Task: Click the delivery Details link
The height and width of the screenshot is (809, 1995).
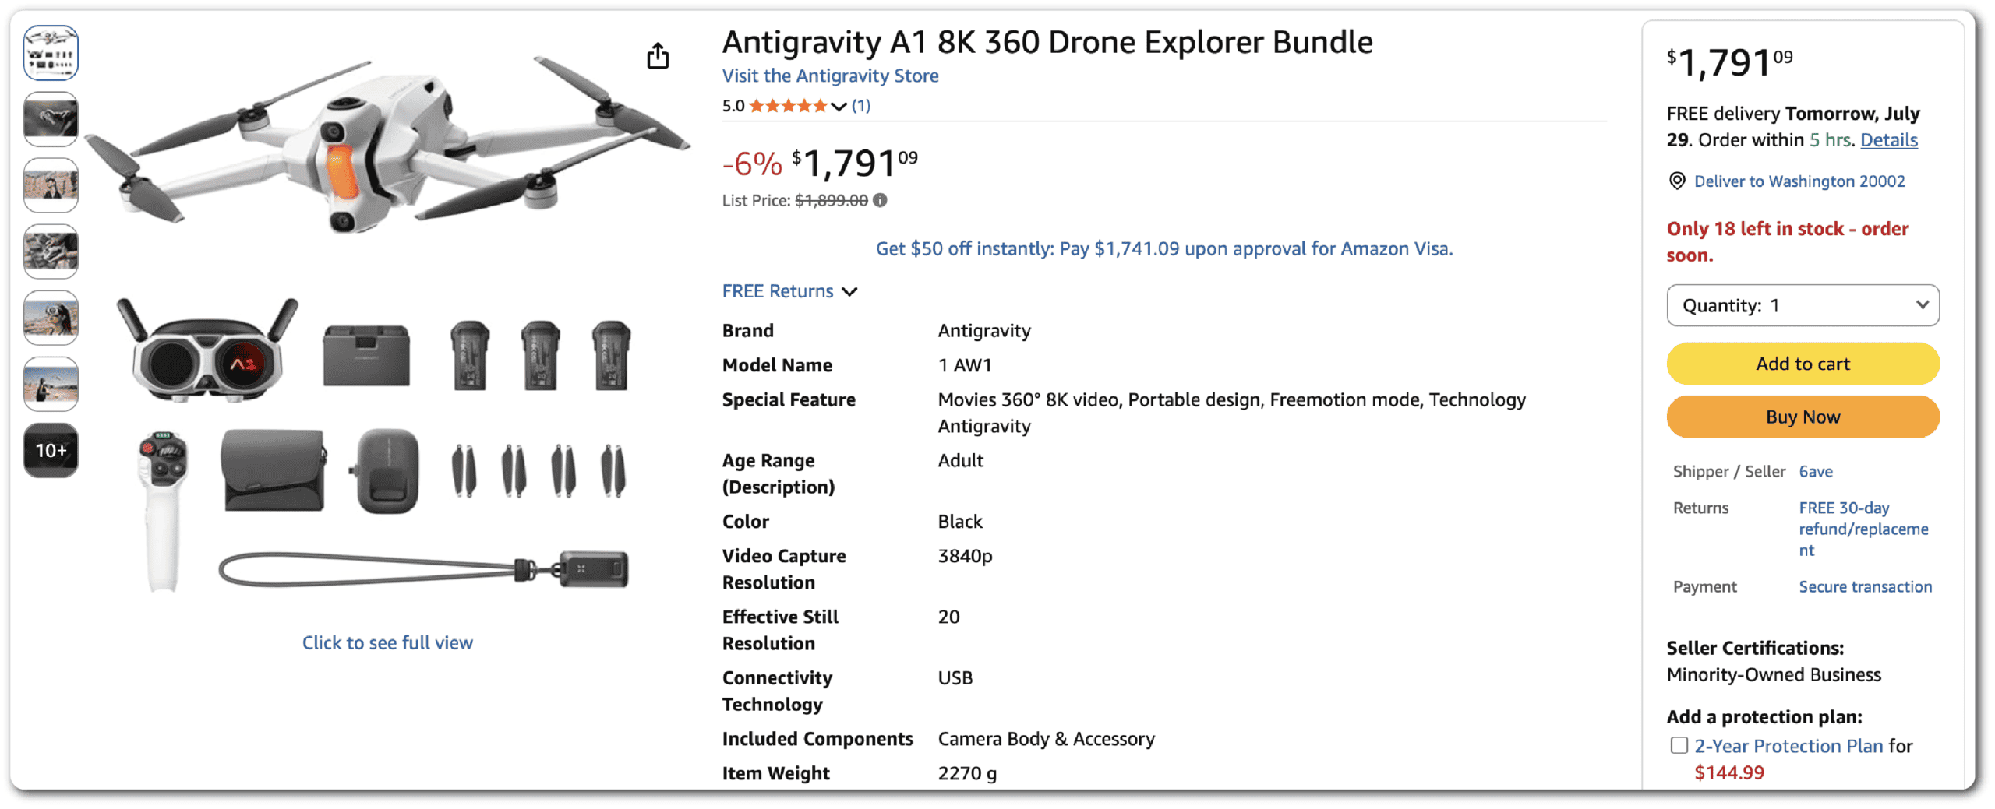Action: point(1889,140)
